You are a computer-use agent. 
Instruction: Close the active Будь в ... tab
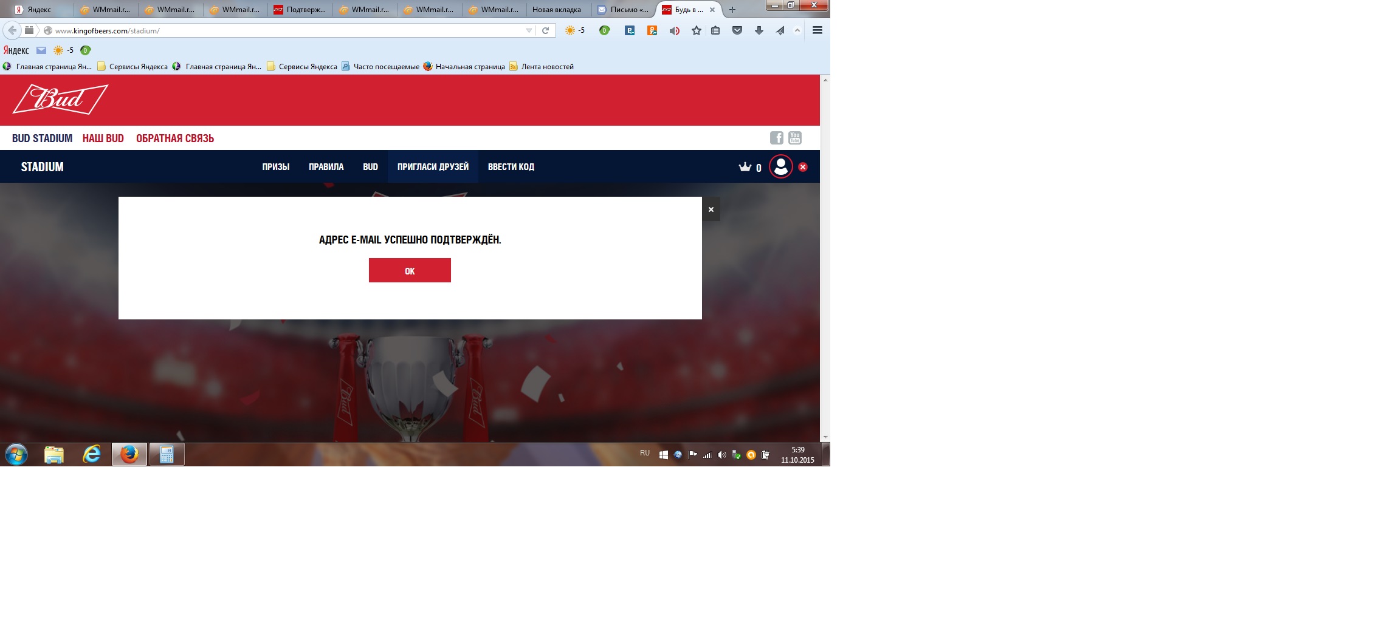point(712,10)
